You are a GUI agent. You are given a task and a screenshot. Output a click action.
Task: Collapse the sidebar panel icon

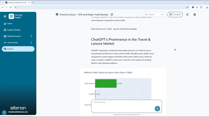pyautogui.click(x=5, y=16)
